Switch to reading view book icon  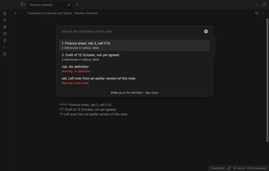point(257,13)
